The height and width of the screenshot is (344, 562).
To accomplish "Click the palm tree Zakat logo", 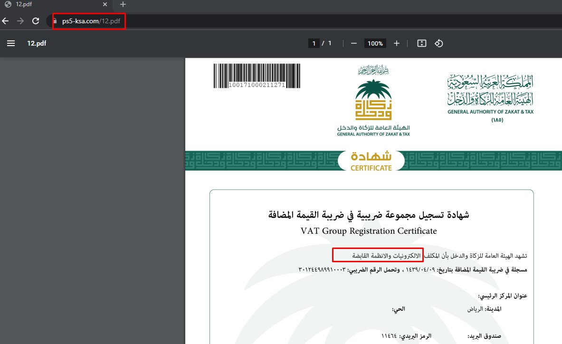I will pos(373,100).
